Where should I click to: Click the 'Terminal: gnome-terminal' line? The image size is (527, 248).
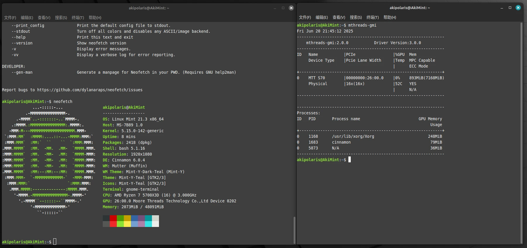click(x=131, y=189)
